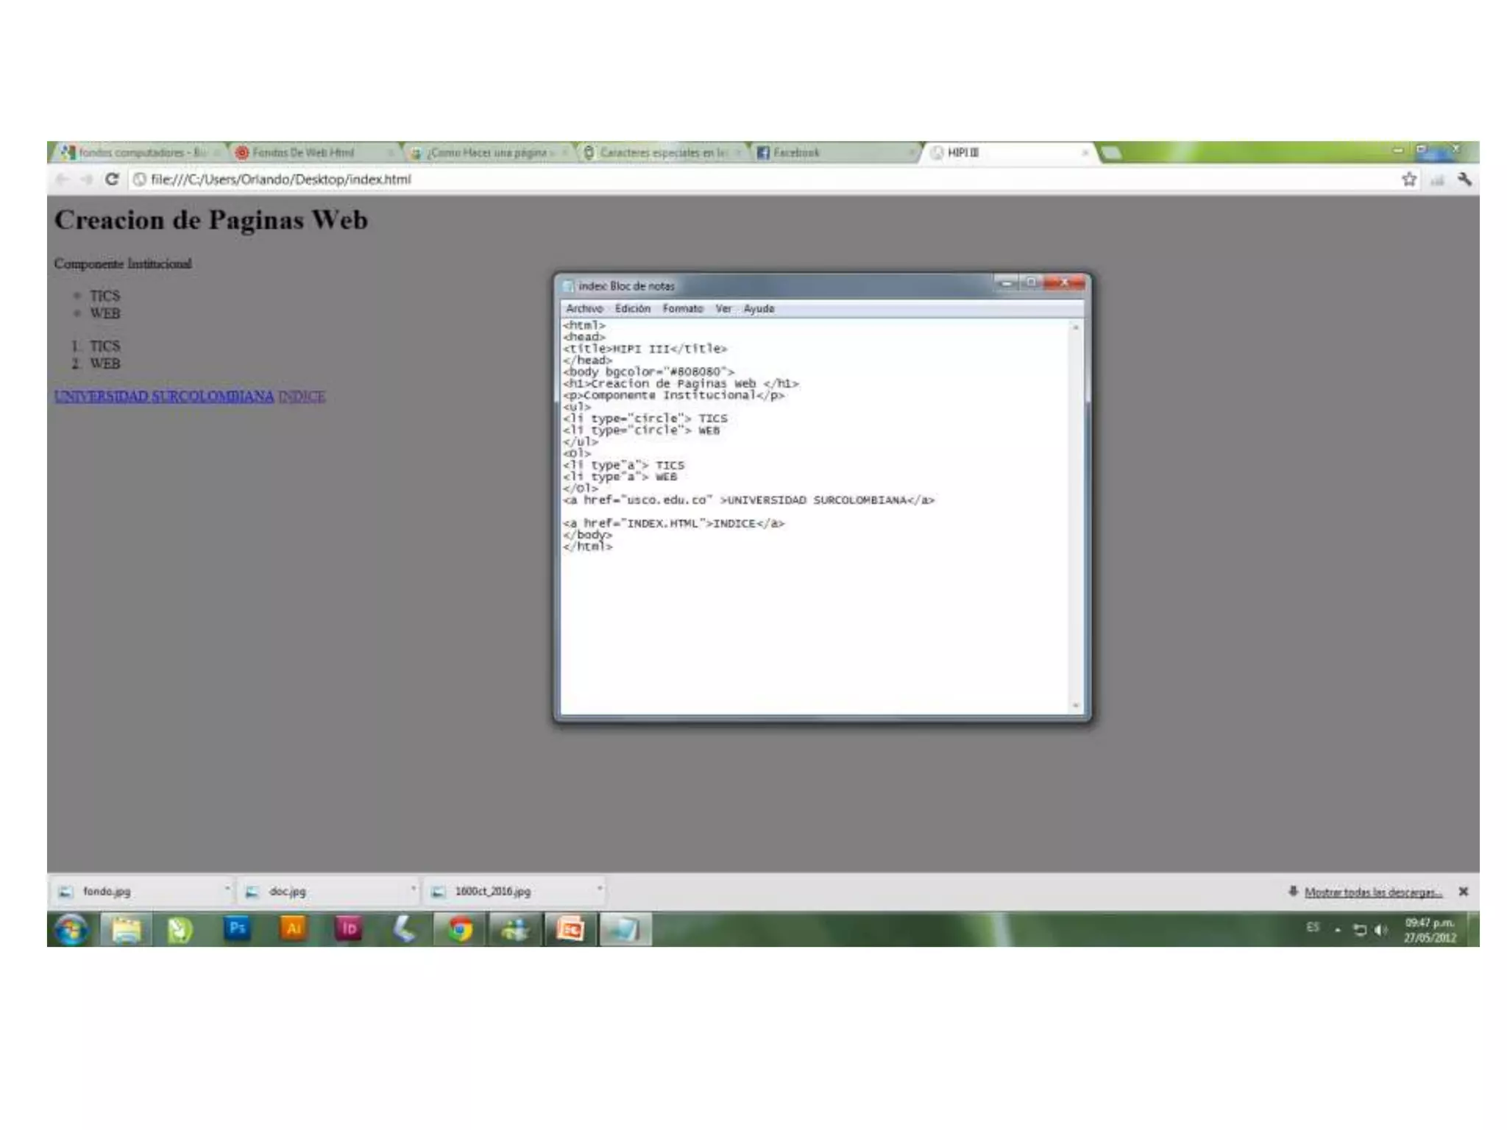
Task: Close the HIPI III tab
Action: pyautogui.click(x=1085, y=153)
